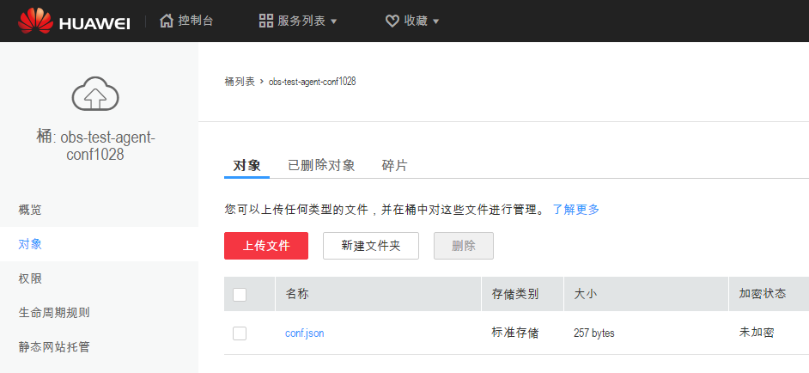The width and height of the screenshot is (809, 373).
Task: Click the console home icon
Action: 167,21
